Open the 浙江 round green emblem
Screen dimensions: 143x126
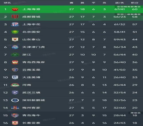15,55
